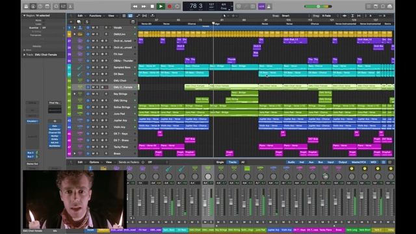
Task: Open the Quick Help icon
Action: pyautogui.click(x=40, y=6)
